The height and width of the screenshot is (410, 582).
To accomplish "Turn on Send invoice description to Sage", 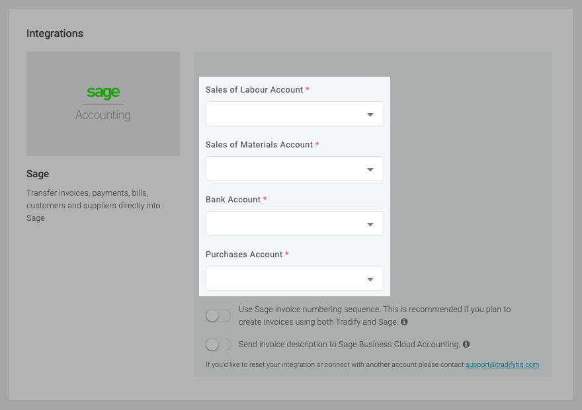I will tap(218, 344).
